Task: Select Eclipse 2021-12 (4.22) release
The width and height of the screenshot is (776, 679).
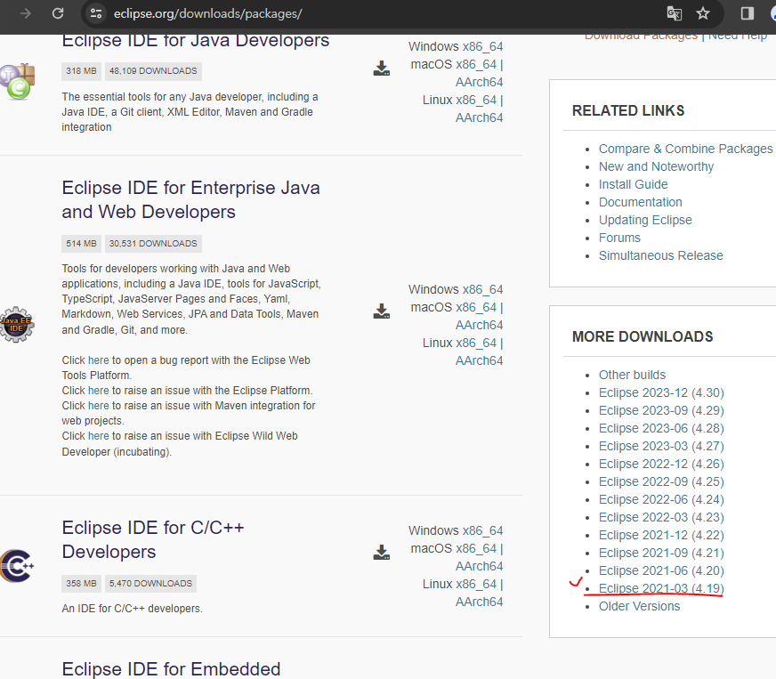Action: pos(661,536)
